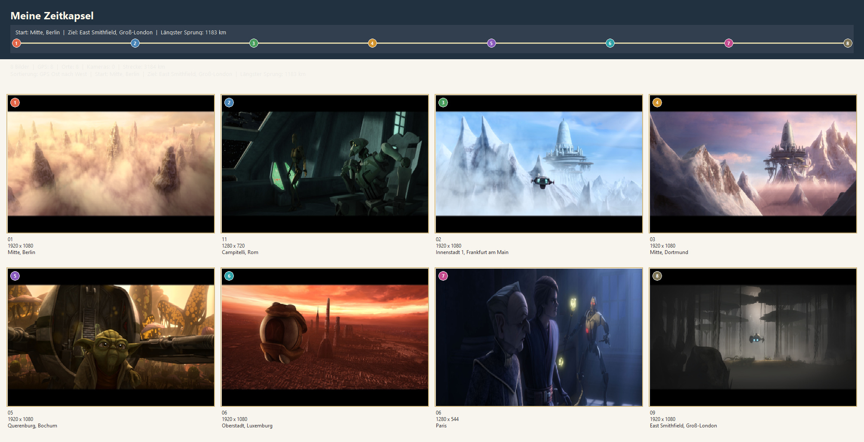Click number badge 6 on sunset photo
The height and width of the screenshot is (442, 864).
coord(229,276)
